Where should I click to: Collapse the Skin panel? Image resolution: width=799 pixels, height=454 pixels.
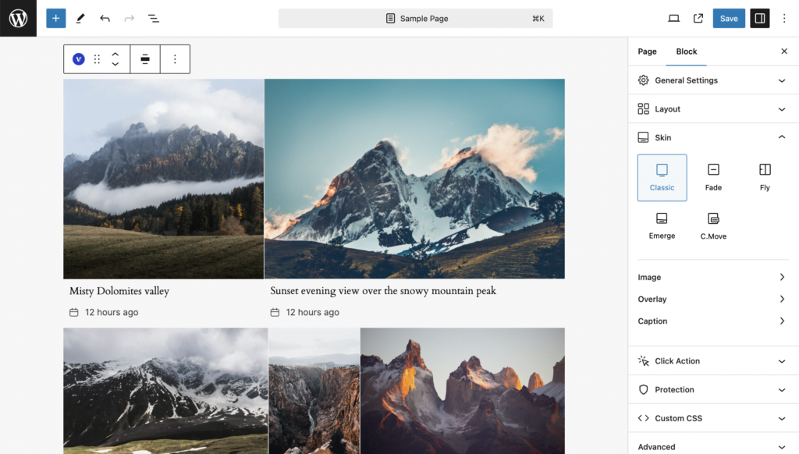(713, 137)
